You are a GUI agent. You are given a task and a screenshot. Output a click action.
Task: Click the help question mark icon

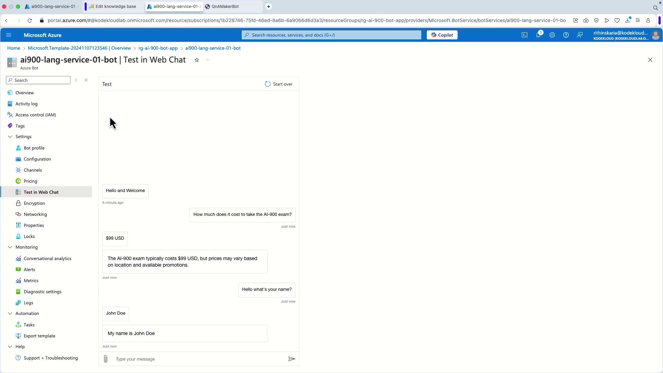[x=566, y=35]
